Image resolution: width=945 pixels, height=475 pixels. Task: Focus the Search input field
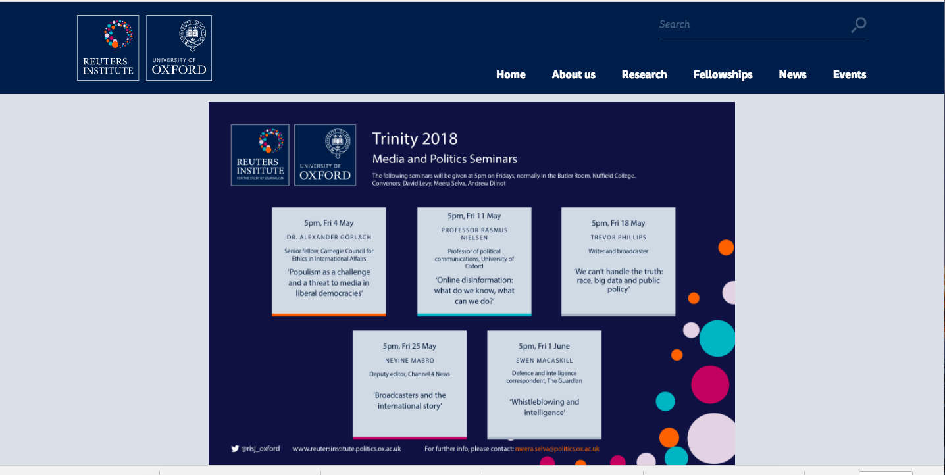click(x=753, y=24)
